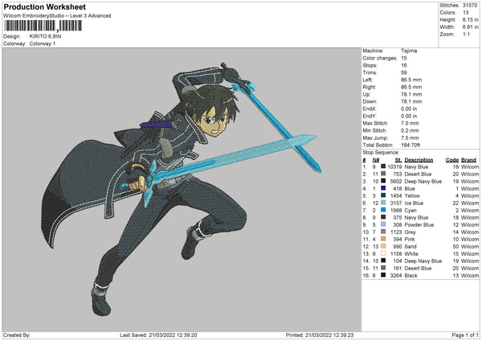
Task: Click the Max Jump value "7.5 mm"
Action: 410,138
